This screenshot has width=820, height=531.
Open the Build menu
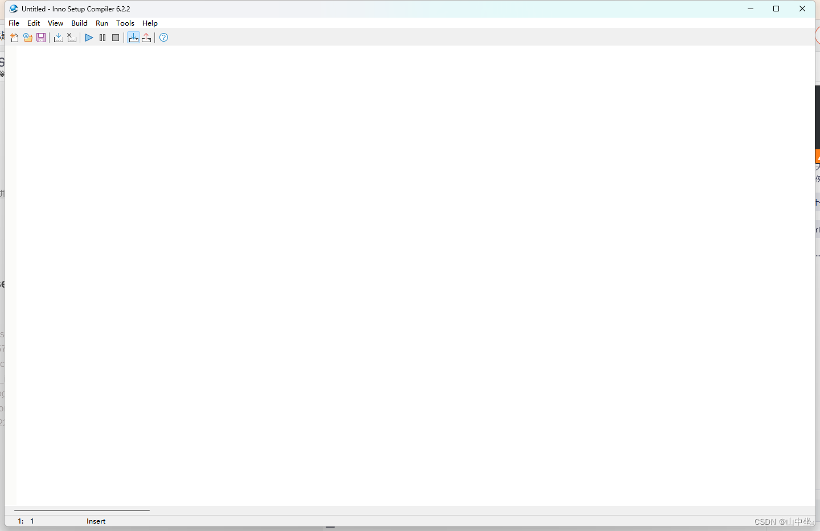point(79,23)
